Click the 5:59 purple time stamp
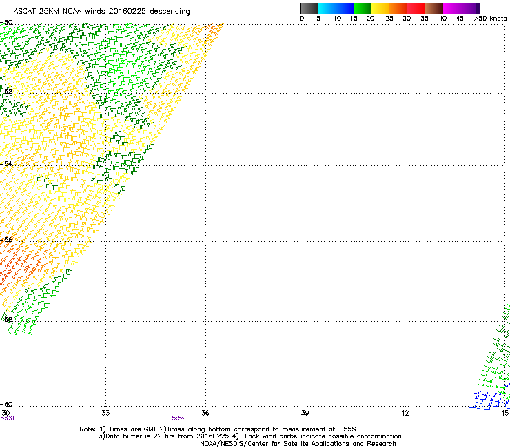The width and height of the screenshot is (510, 448). (x=179, y=418)
